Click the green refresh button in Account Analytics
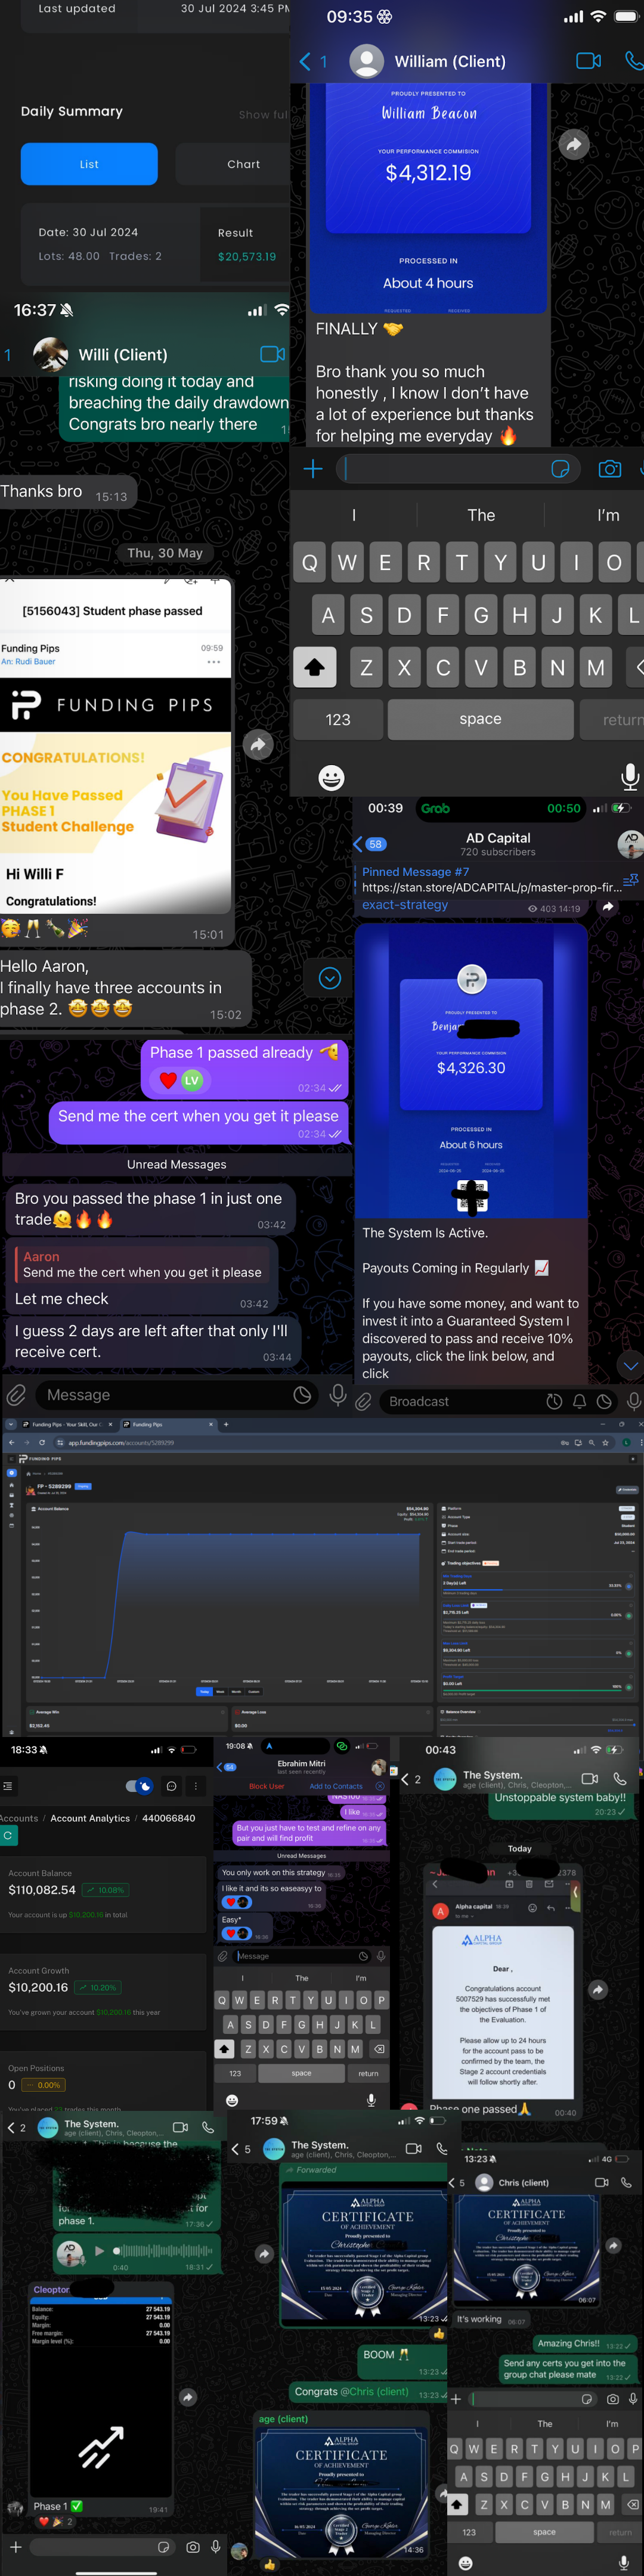 pyautogui.click(x=7, y=1835)
